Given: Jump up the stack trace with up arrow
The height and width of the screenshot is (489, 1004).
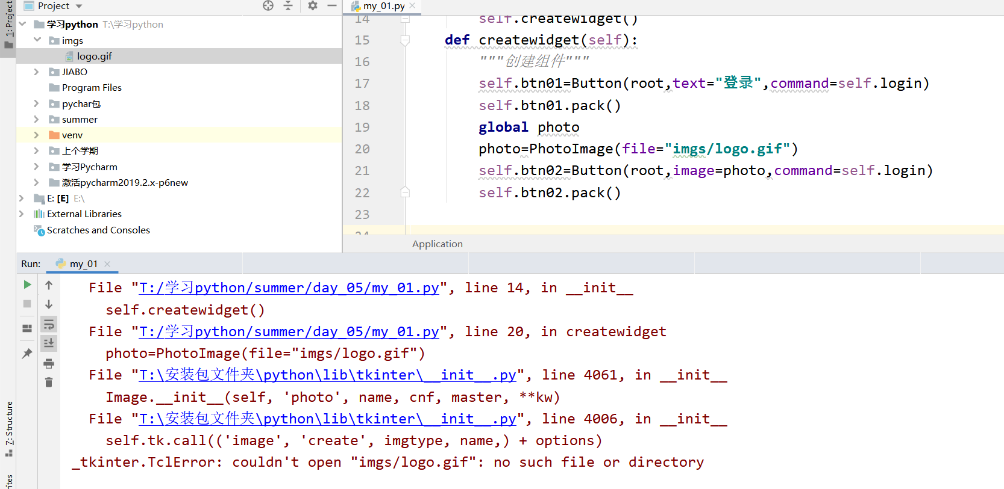Looking at the screenshot, I should pos(49,285).
